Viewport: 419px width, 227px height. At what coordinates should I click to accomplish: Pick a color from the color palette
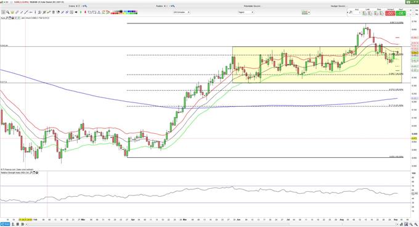coord(124,12)
